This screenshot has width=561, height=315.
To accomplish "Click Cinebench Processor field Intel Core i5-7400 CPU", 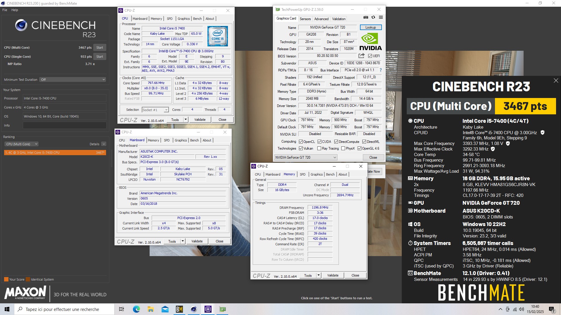I will 65,98.
